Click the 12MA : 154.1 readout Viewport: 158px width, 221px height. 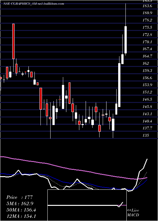tap(21, 216)
